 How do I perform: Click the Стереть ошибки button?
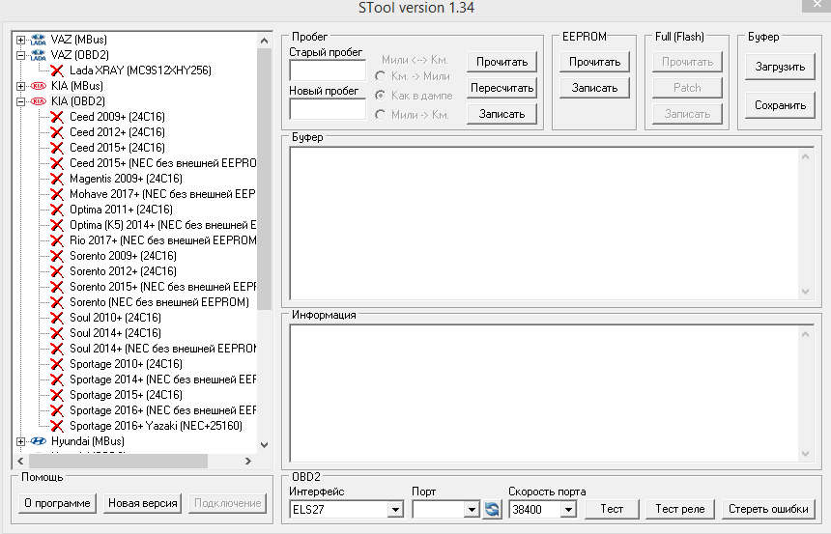[x=769, y=509]
